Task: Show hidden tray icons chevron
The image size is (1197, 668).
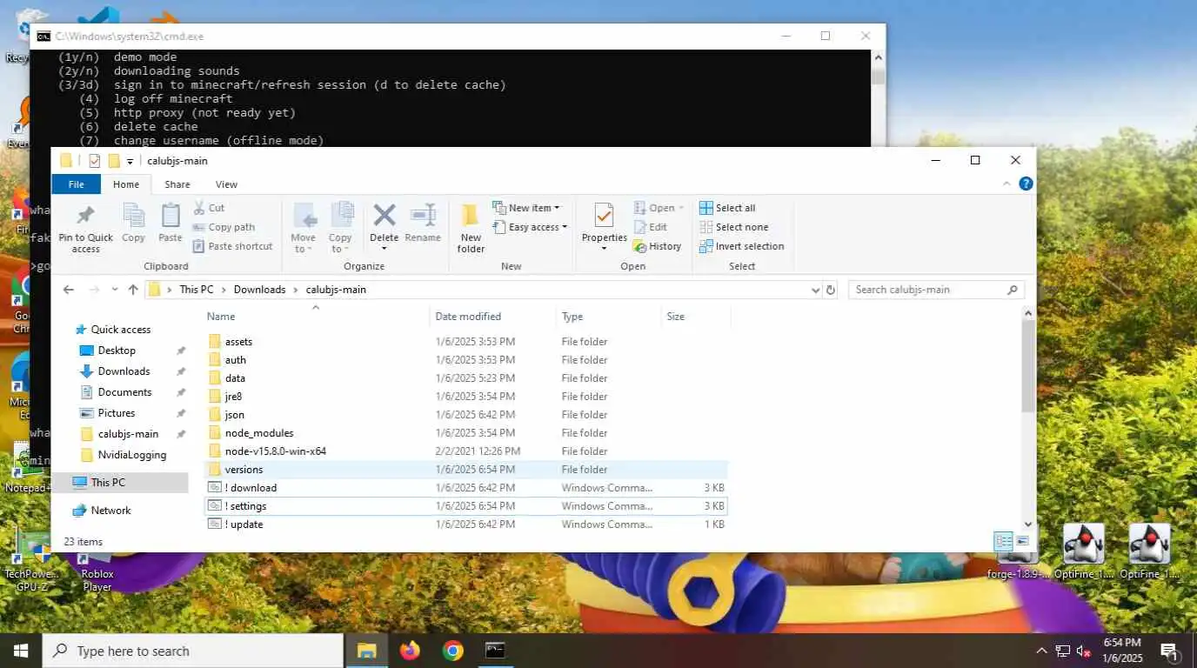Action: pos(1041,651)
